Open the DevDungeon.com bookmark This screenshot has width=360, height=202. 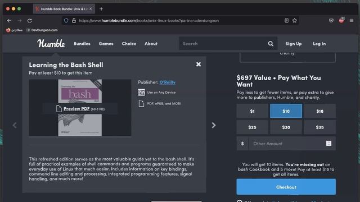(x=42, y=30)
